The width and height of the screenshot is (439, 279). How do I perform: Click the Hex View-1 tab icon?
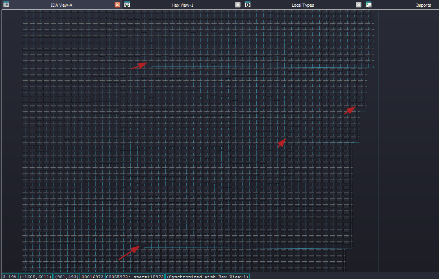(127, 5)
